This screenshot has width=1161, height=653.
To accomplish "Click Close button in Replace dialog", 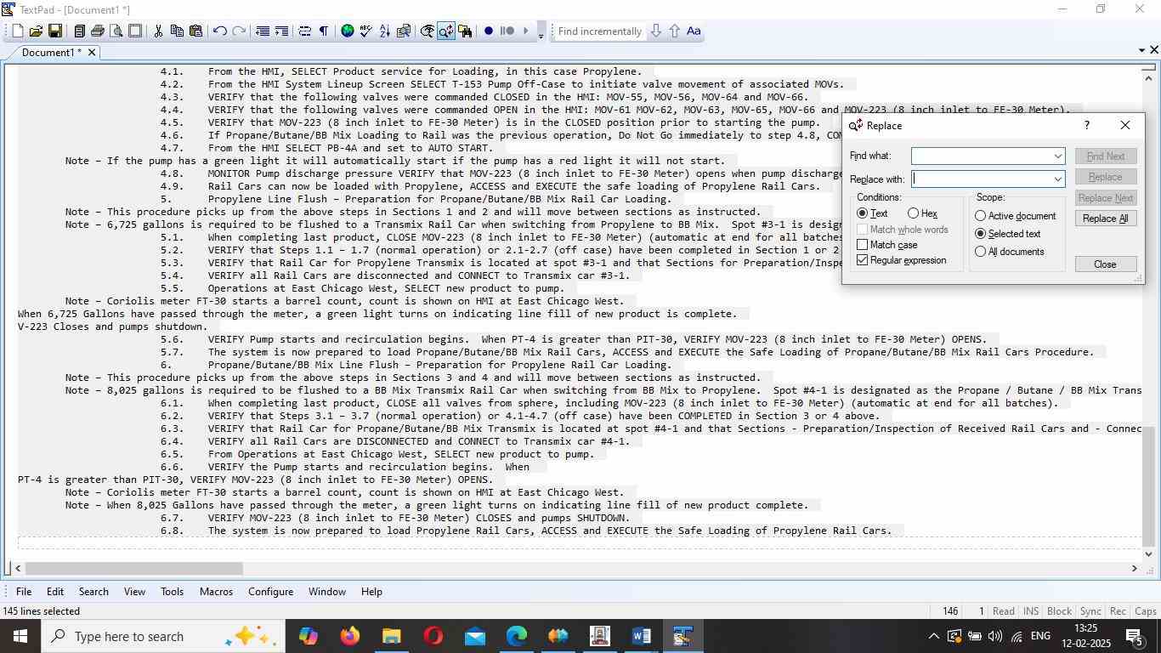I will point(1105,264).
